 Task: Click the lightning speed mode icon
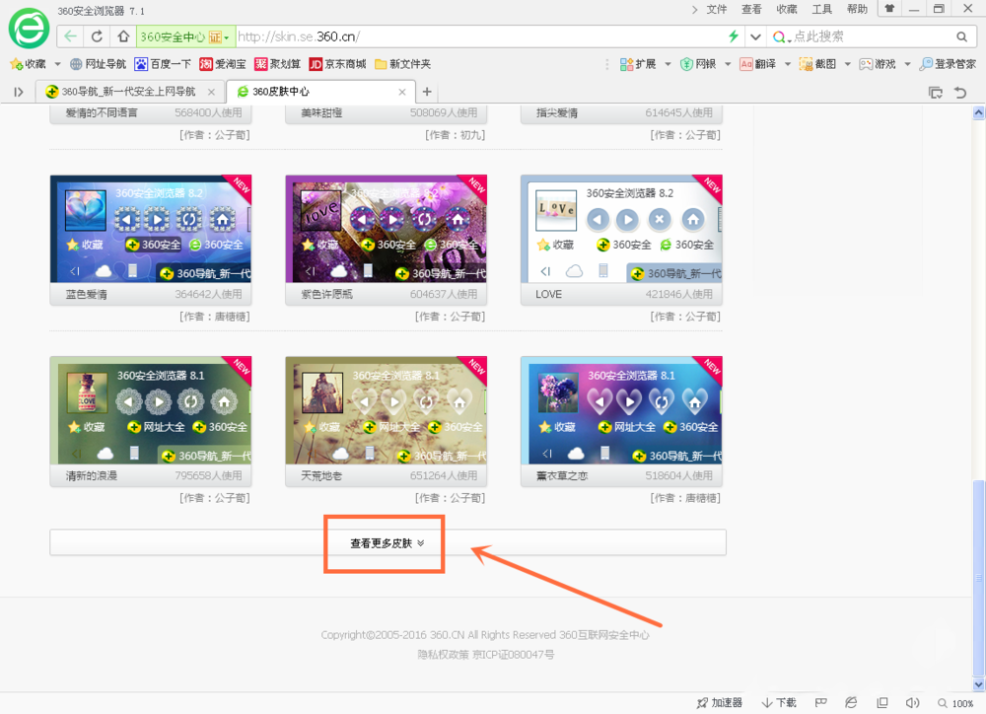point(734,36)
